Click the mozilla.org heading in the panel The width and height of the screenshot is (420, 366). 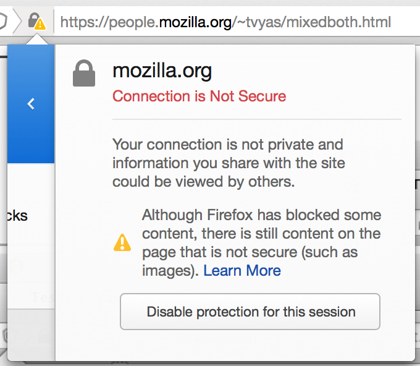coord(162,70)
